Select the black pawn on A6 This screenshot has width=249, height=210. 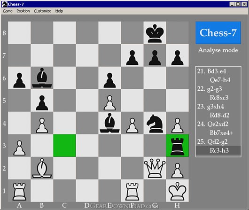19,80
